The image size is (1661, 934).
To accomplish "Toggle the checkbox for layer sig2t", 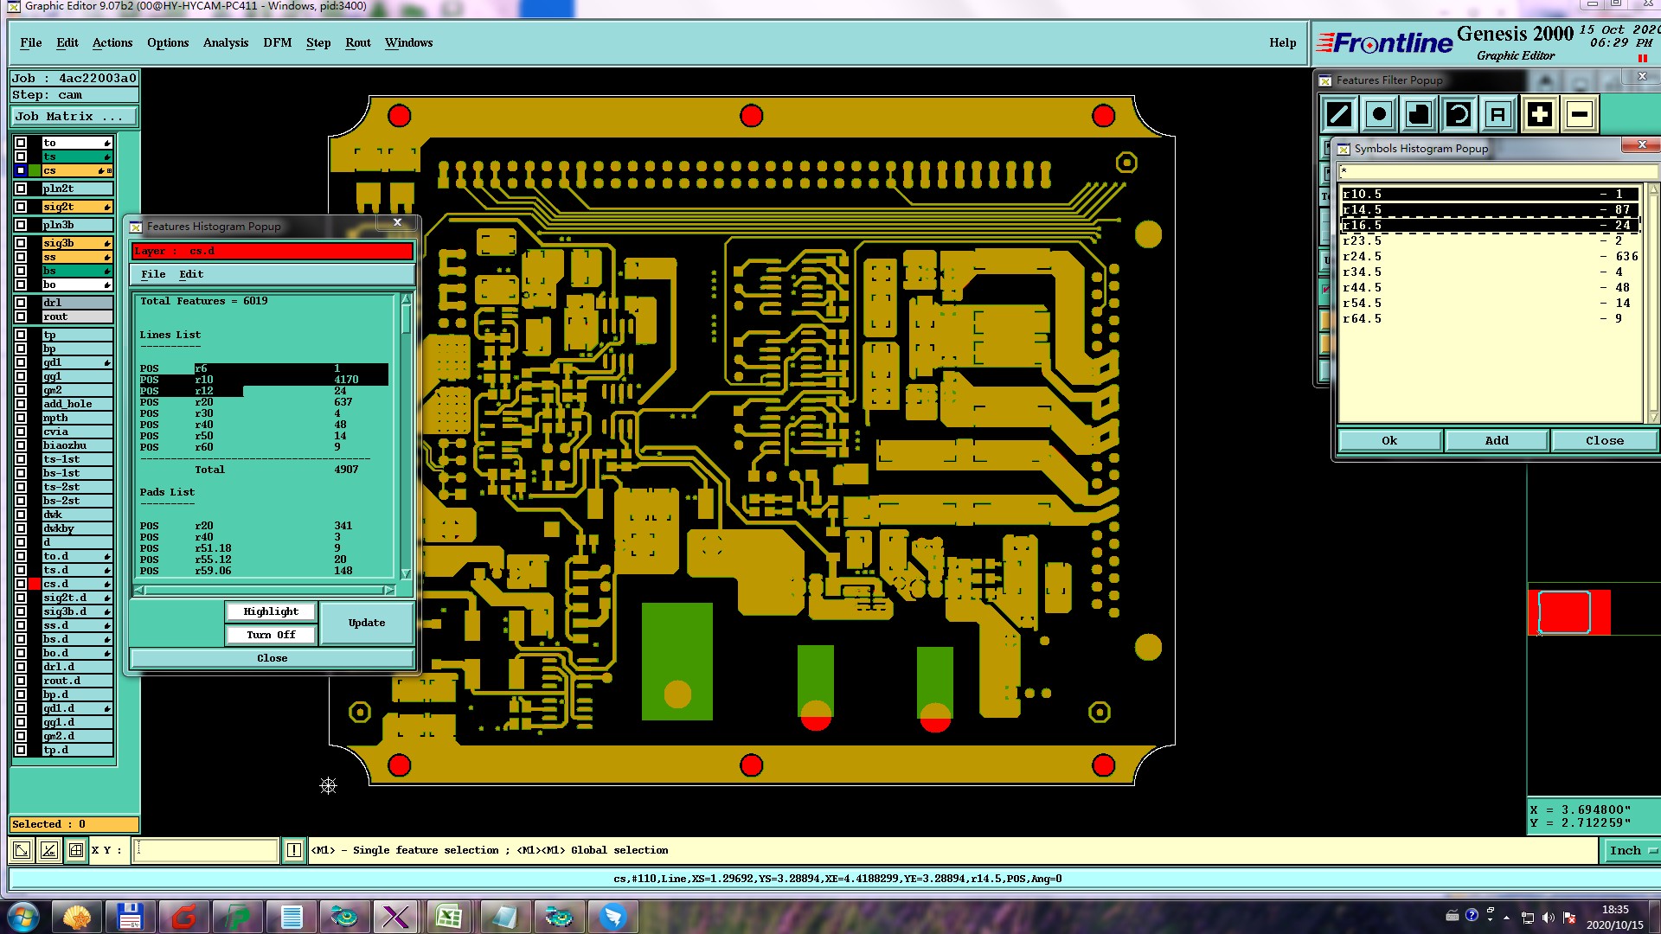I will [x=21, y=207].
